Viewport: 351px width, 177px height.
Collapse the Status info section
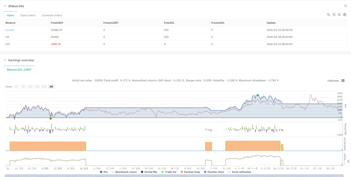click(5, 6)
